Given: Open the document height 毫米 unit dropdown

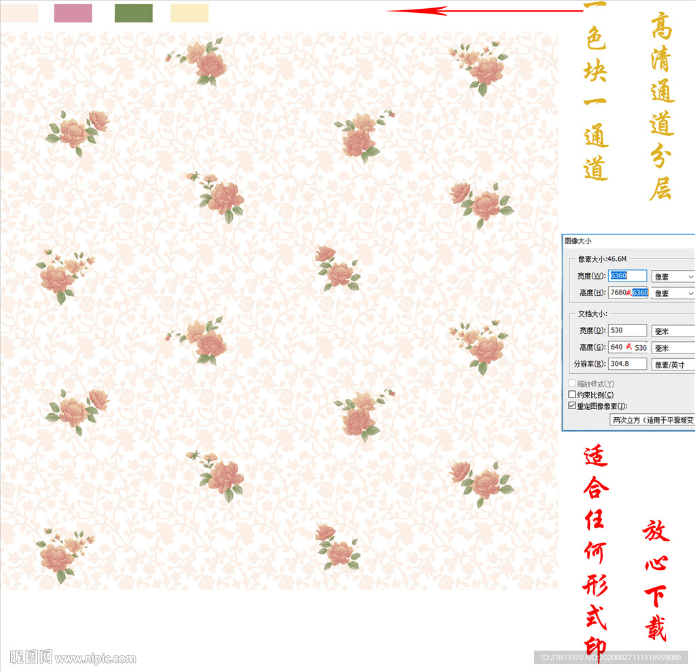Looking at the screenshot, I should (x=673, y=348).
